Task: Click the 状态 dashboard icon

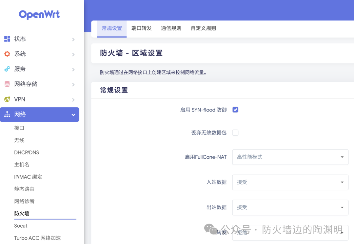Action: point(7,39)
